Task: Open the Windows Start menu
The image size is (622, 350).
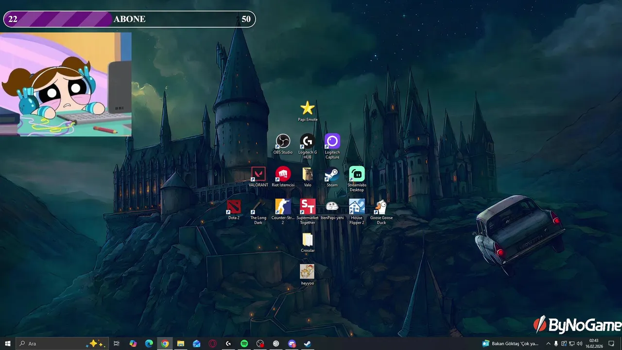Action: [x=8, y=344]
